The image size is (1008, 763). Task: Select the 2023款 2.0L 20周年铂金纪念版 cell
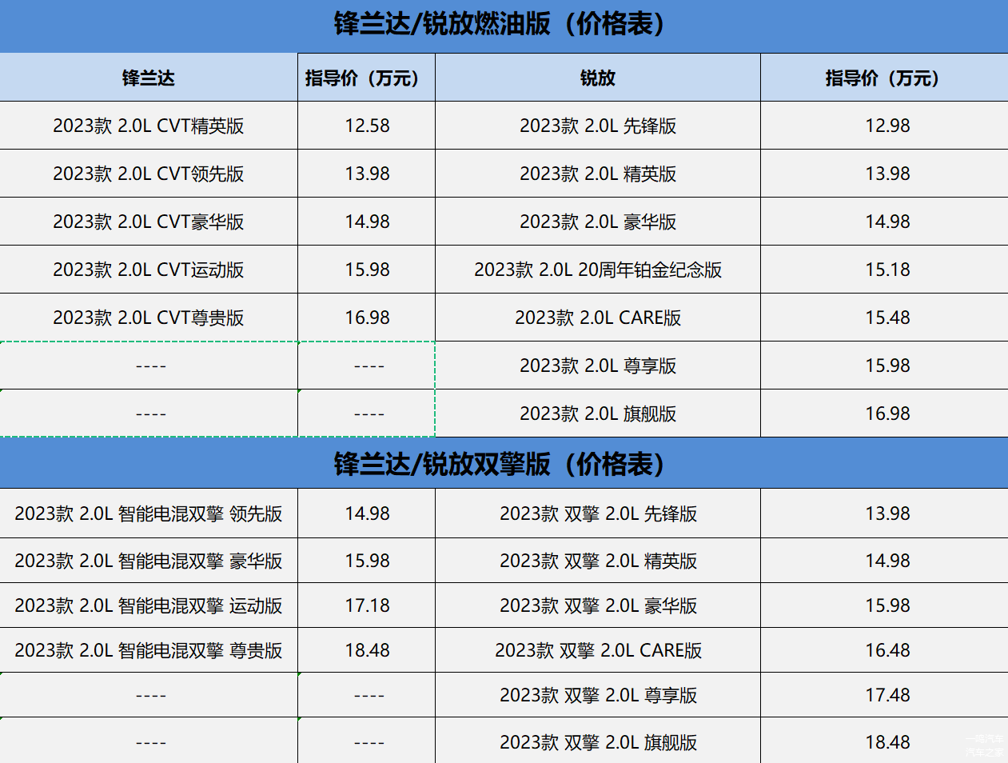tap(598, 270)
